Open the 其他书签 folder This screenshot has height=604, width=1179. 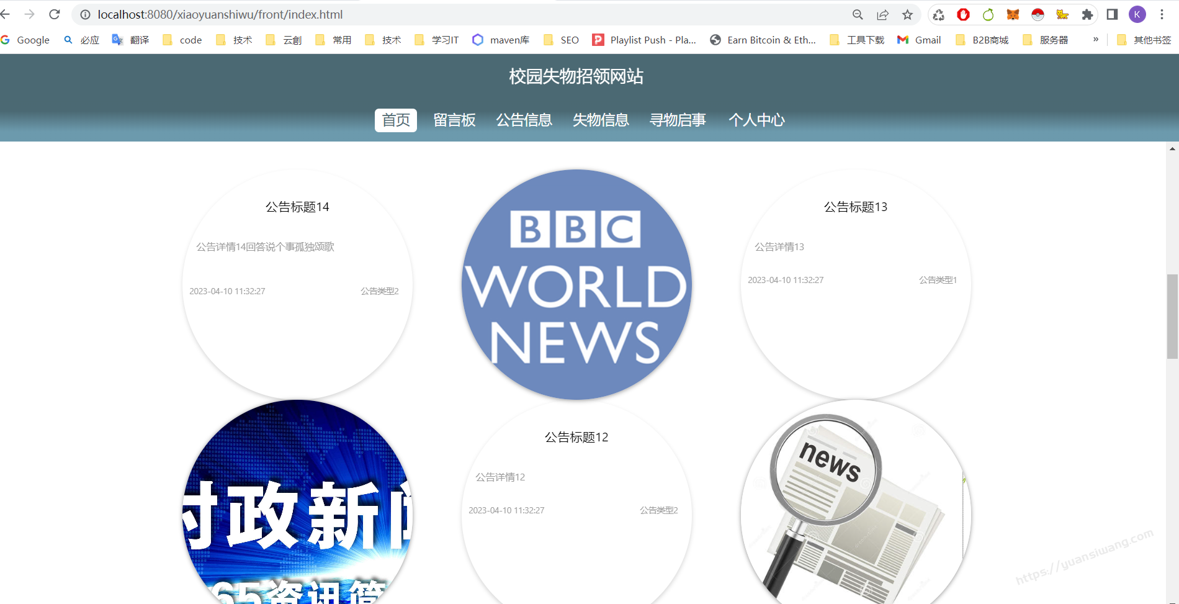pyautogui.click(x=1144, y=40)
